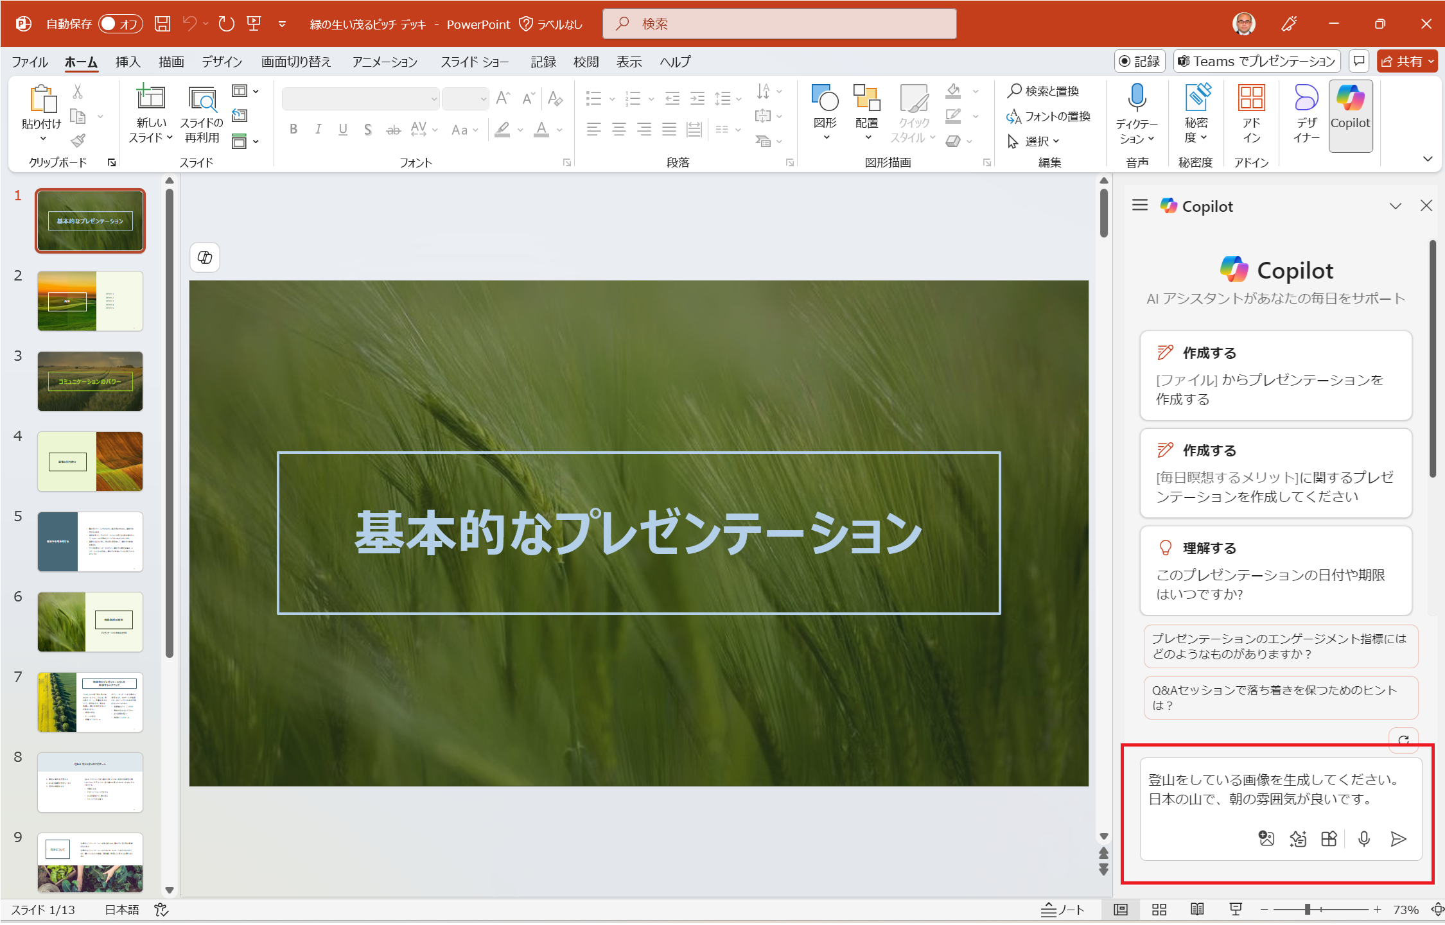Click New Slide icon
This screenshot has width=1445, height=925.
click(x=151, y=98)
